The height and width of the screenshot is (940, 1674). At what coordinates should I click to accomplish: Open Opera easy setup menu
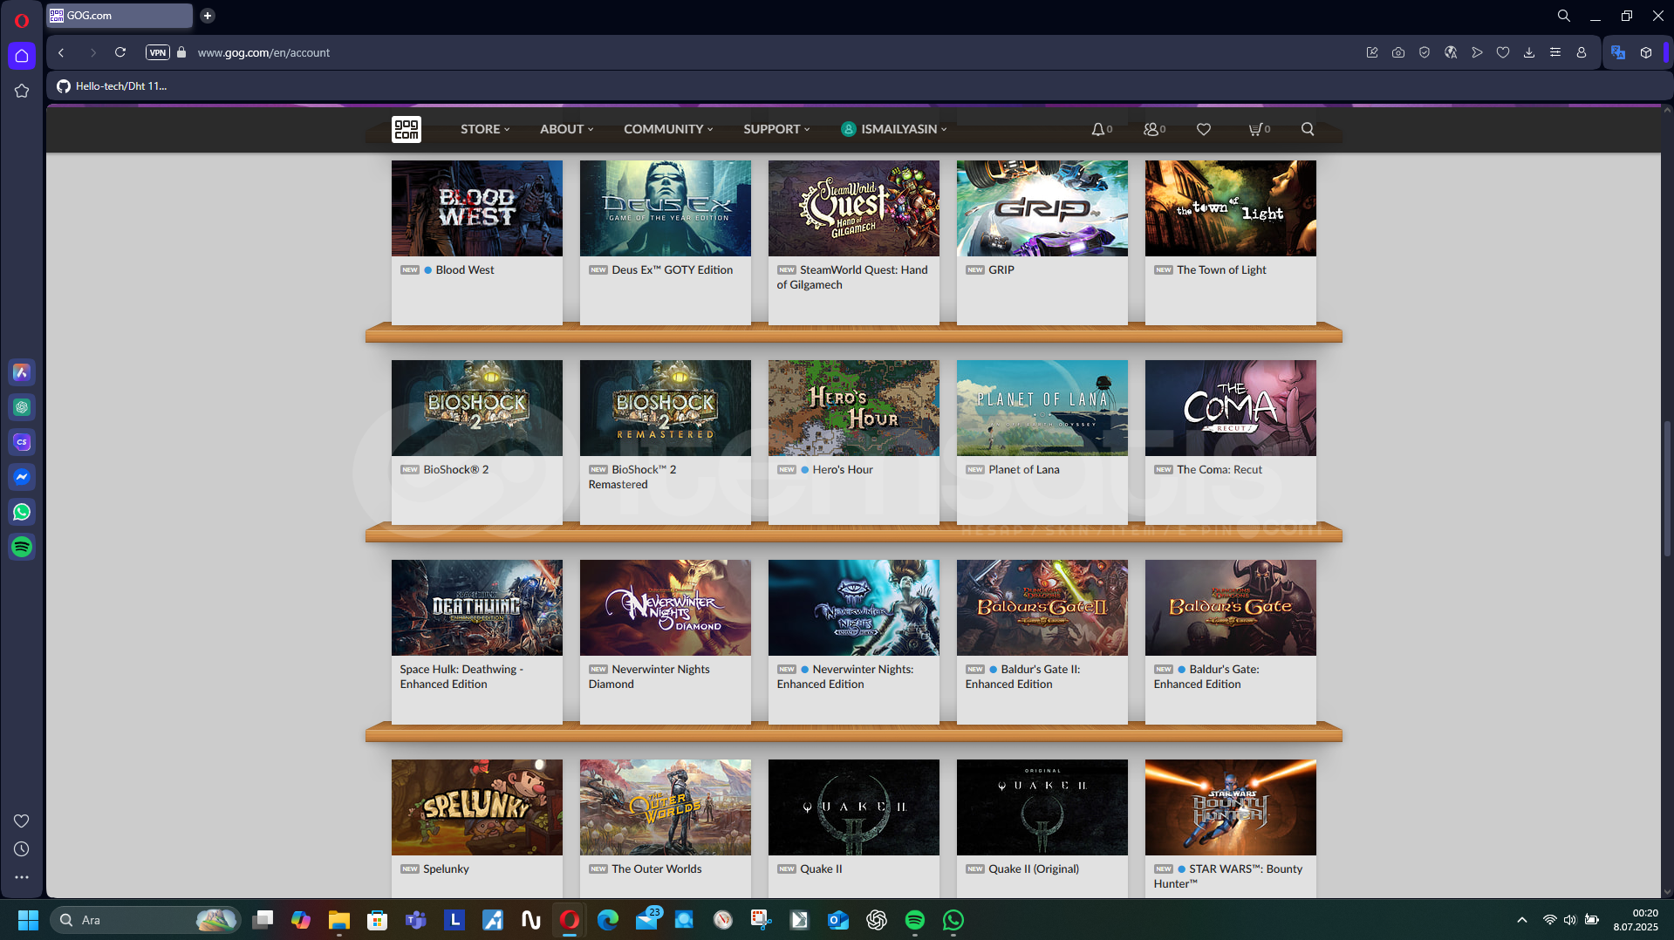coord(1555,52)
